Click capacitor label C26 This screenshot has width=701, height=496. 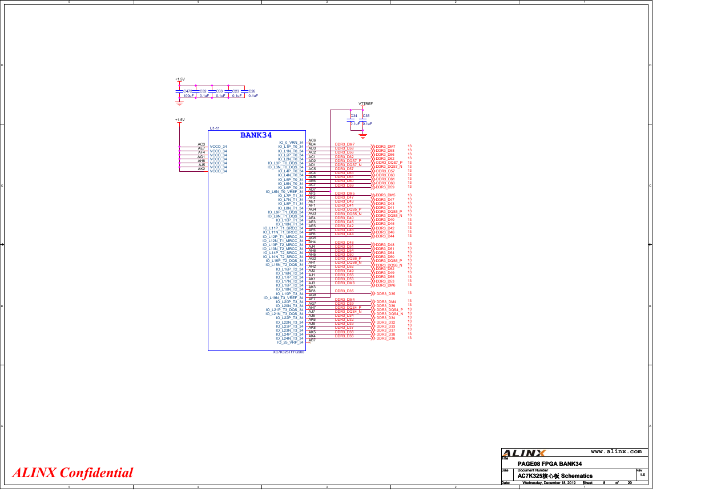pyautogui.click(x=252, y=91)
